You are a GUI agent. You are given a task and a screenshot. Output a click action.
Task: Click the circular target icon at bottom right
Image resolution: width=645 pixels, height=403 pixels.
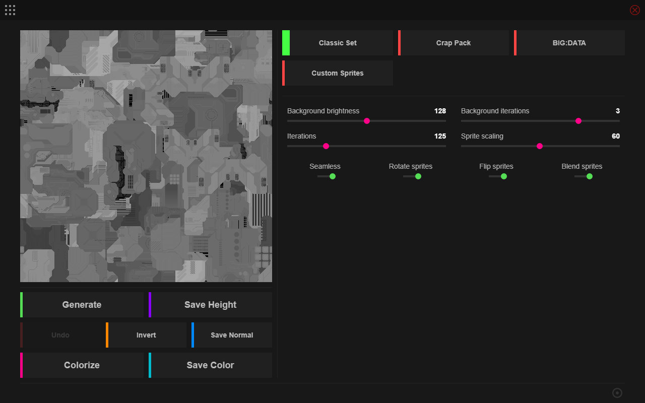pos(617,393)
